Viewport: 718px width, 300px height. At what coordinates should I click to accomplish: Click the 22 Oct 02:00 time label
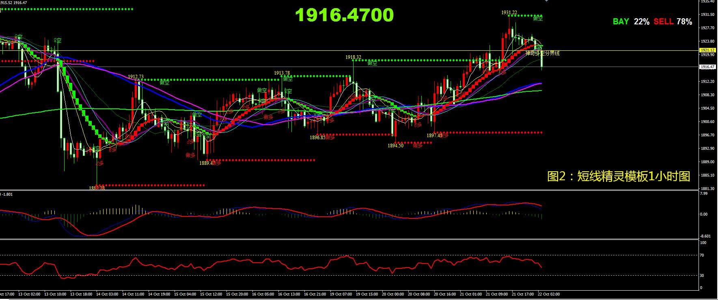click(549, 294)
